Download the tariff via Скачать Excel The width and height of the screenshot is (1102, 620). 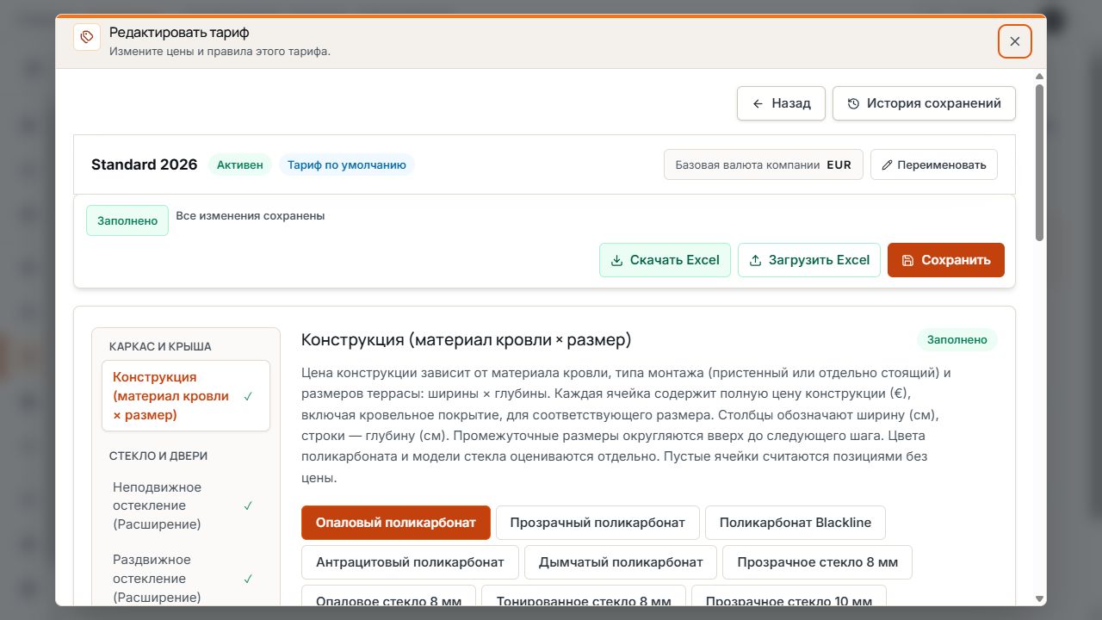pyautogui.click(x=666, y=260)
